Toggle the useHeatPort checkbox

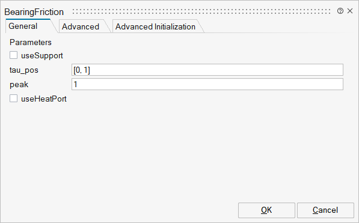pyautogui.click(x=13, y=99)
